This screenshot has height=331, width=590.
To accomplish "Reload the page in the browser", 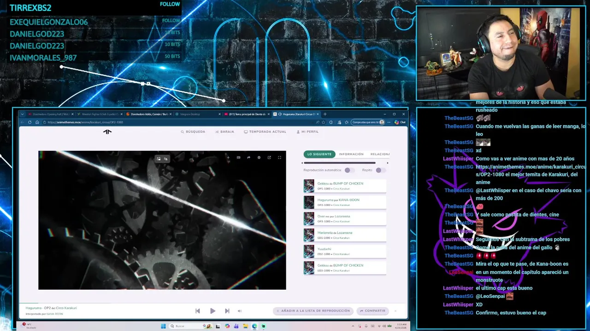I will coord(30,122).
